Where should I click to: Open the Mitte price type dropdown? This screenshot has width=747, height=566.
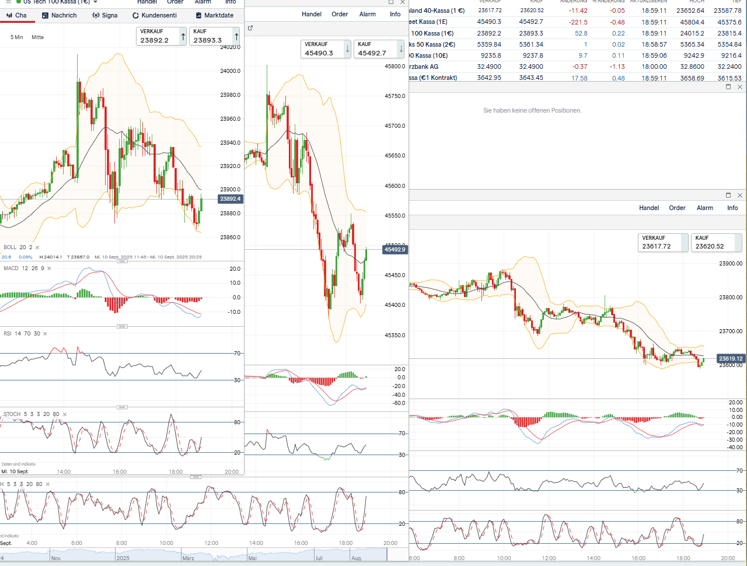coord(37,37)
